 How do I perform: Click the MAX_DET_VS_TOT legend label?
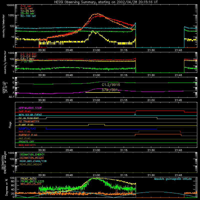click(x=31, y=184)
